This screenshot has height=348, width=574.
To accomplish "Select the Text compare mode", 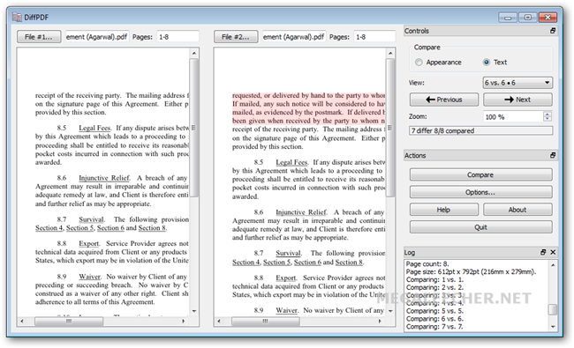I will pos(487,63).
